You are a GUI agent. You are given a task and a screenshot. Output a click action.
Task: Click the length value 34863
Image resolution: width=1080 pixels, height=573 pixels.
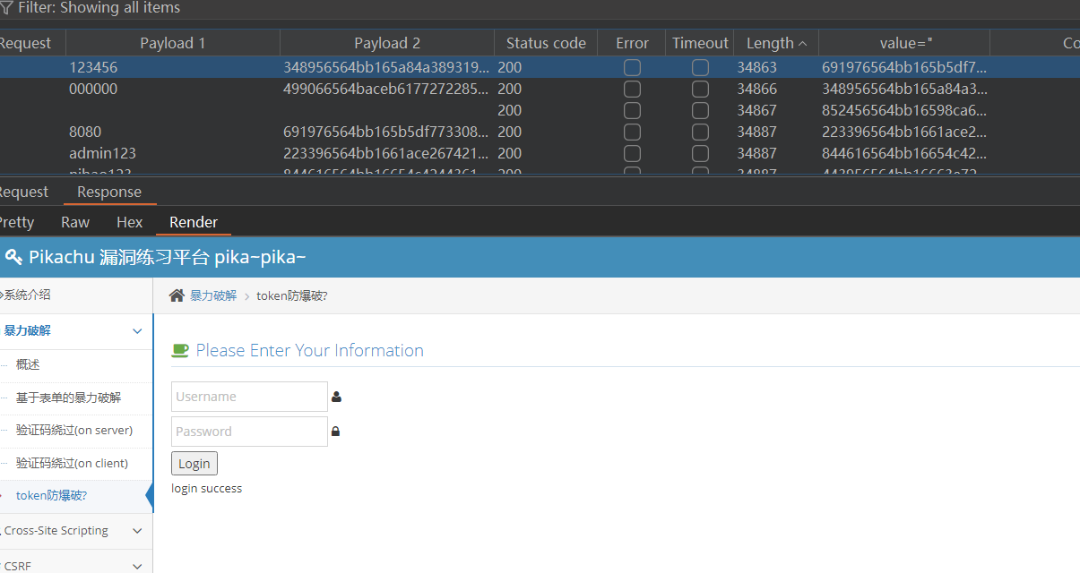click(757, 67)
